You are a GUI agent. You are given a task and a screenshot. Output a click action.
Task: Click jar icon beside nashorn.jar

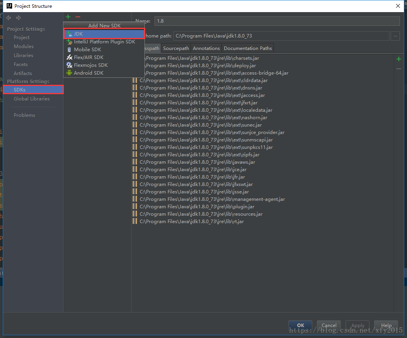point(135,117)
